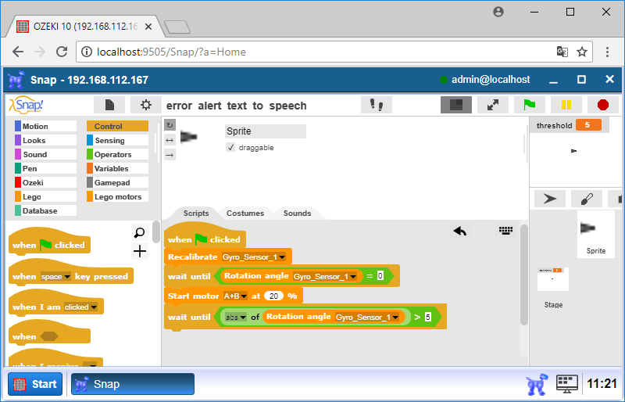Select the Sound block category

coord(45,154)
